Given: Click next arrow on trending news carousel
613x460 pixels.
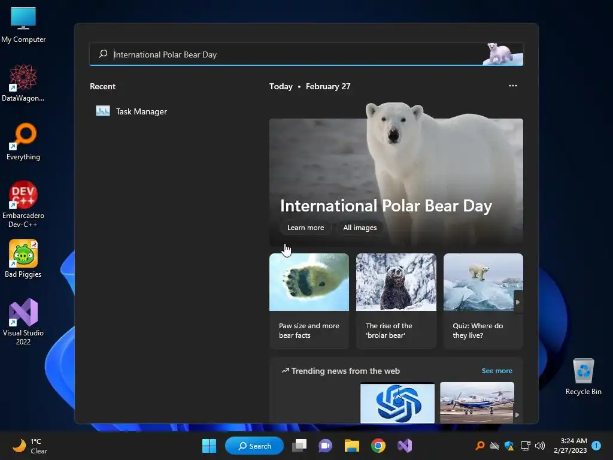Looking at the screenshot, I should pyautogui.click(x=517, y=414).
